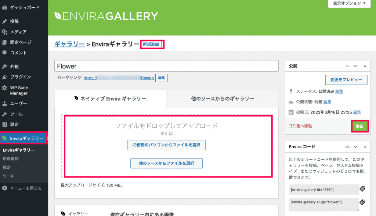This screenshot has height=216, width=376.
Task: Move Envira コード panel up with chevron
Action: click(347, 147)
